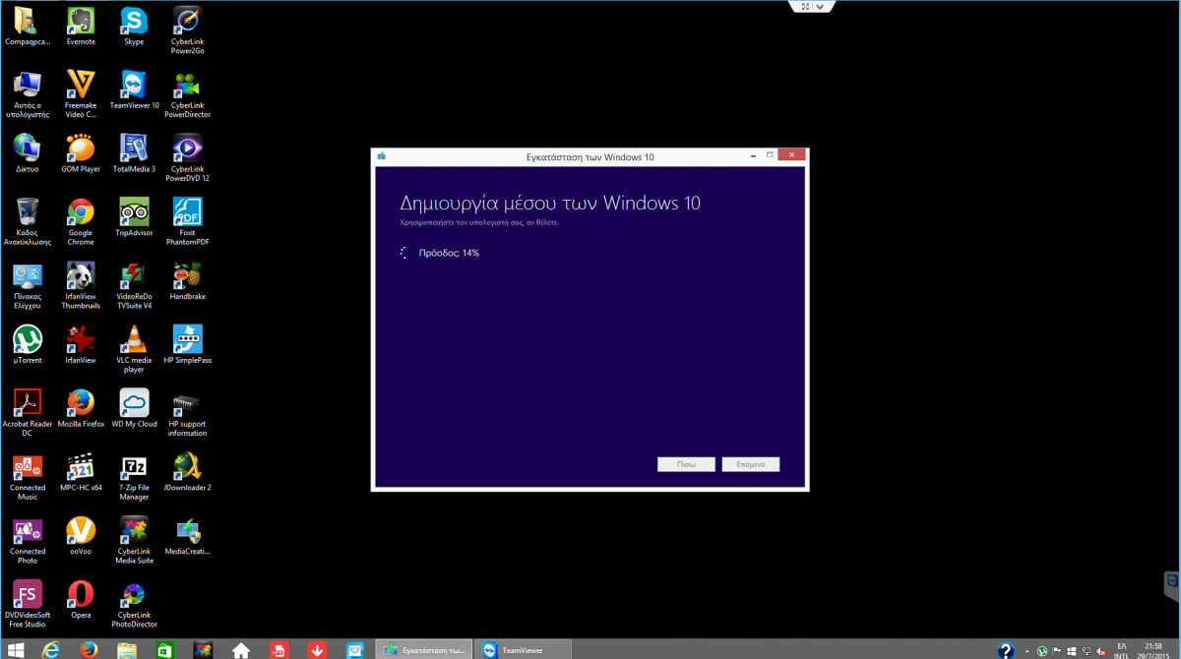
Task: Open the µTorrent system tray icon
Action: 1042,650
